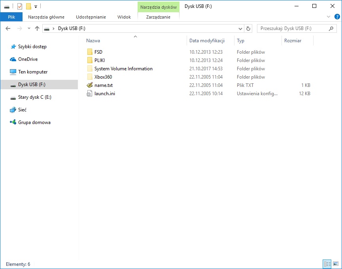
Task: Go forward with the right arrow button
Action: tap(20, 28)
